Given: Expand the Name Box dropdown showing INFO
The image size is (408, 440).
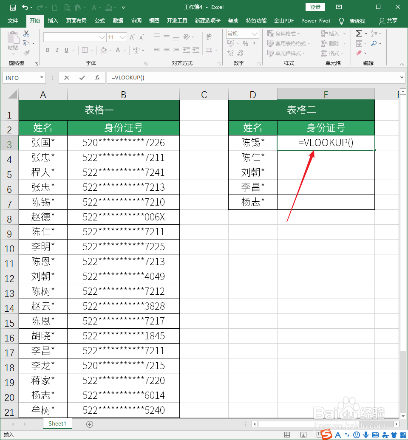Looking at the screenshot, I should click(41, 78).
